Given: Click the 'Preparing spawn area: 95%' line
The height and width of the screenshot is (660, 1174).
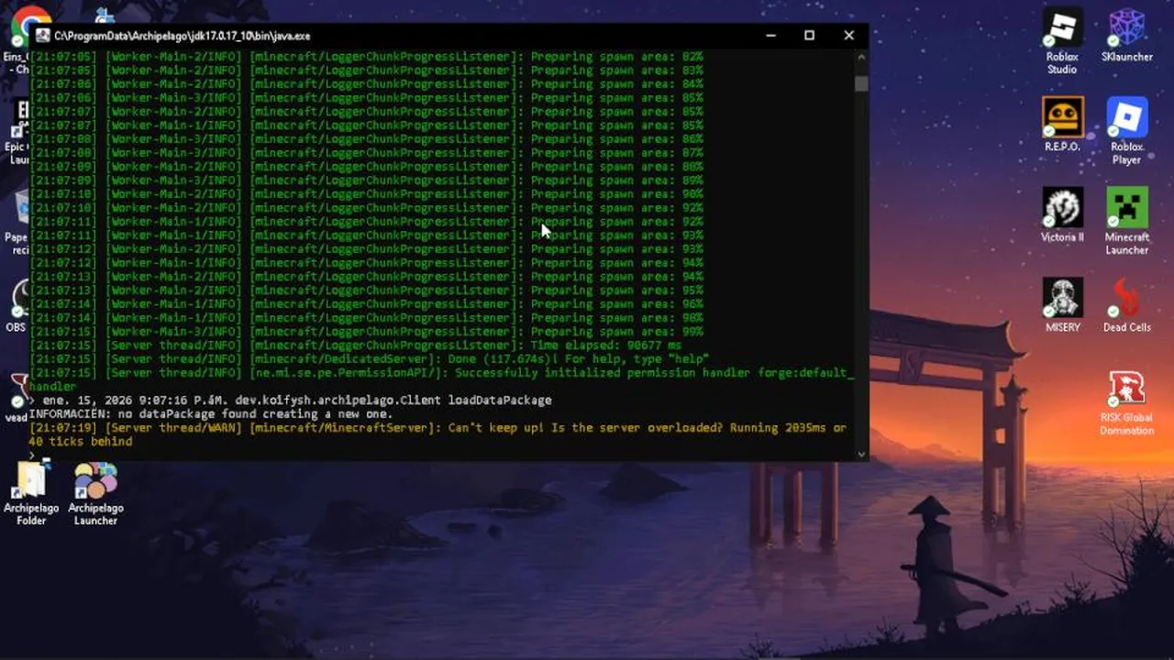Looking at the screenshot, I should point(367,291).
